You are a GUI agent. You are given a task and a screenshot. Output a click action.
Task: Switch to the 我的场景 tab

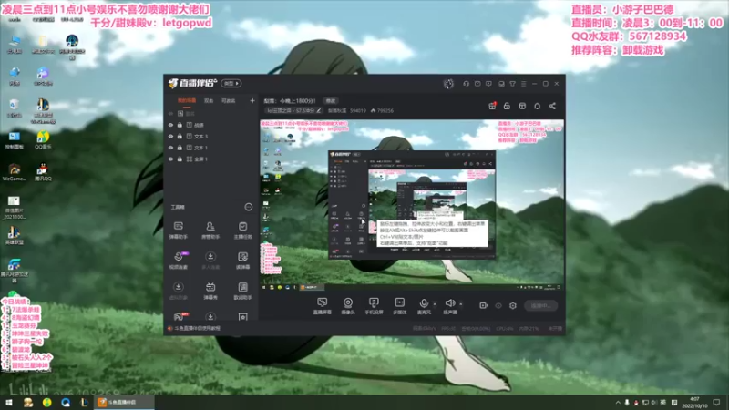[187, 100]
